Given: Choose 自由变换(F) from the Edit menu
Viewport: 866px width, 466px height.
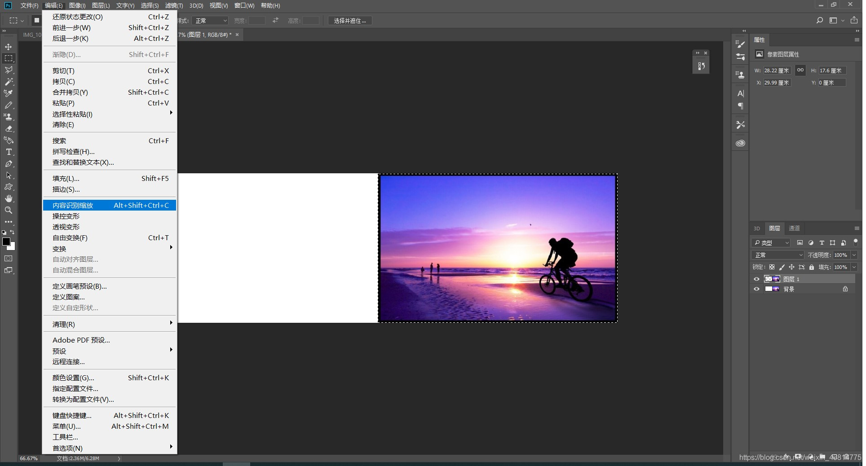Looking at the screenshot, I should click(110, 238).
